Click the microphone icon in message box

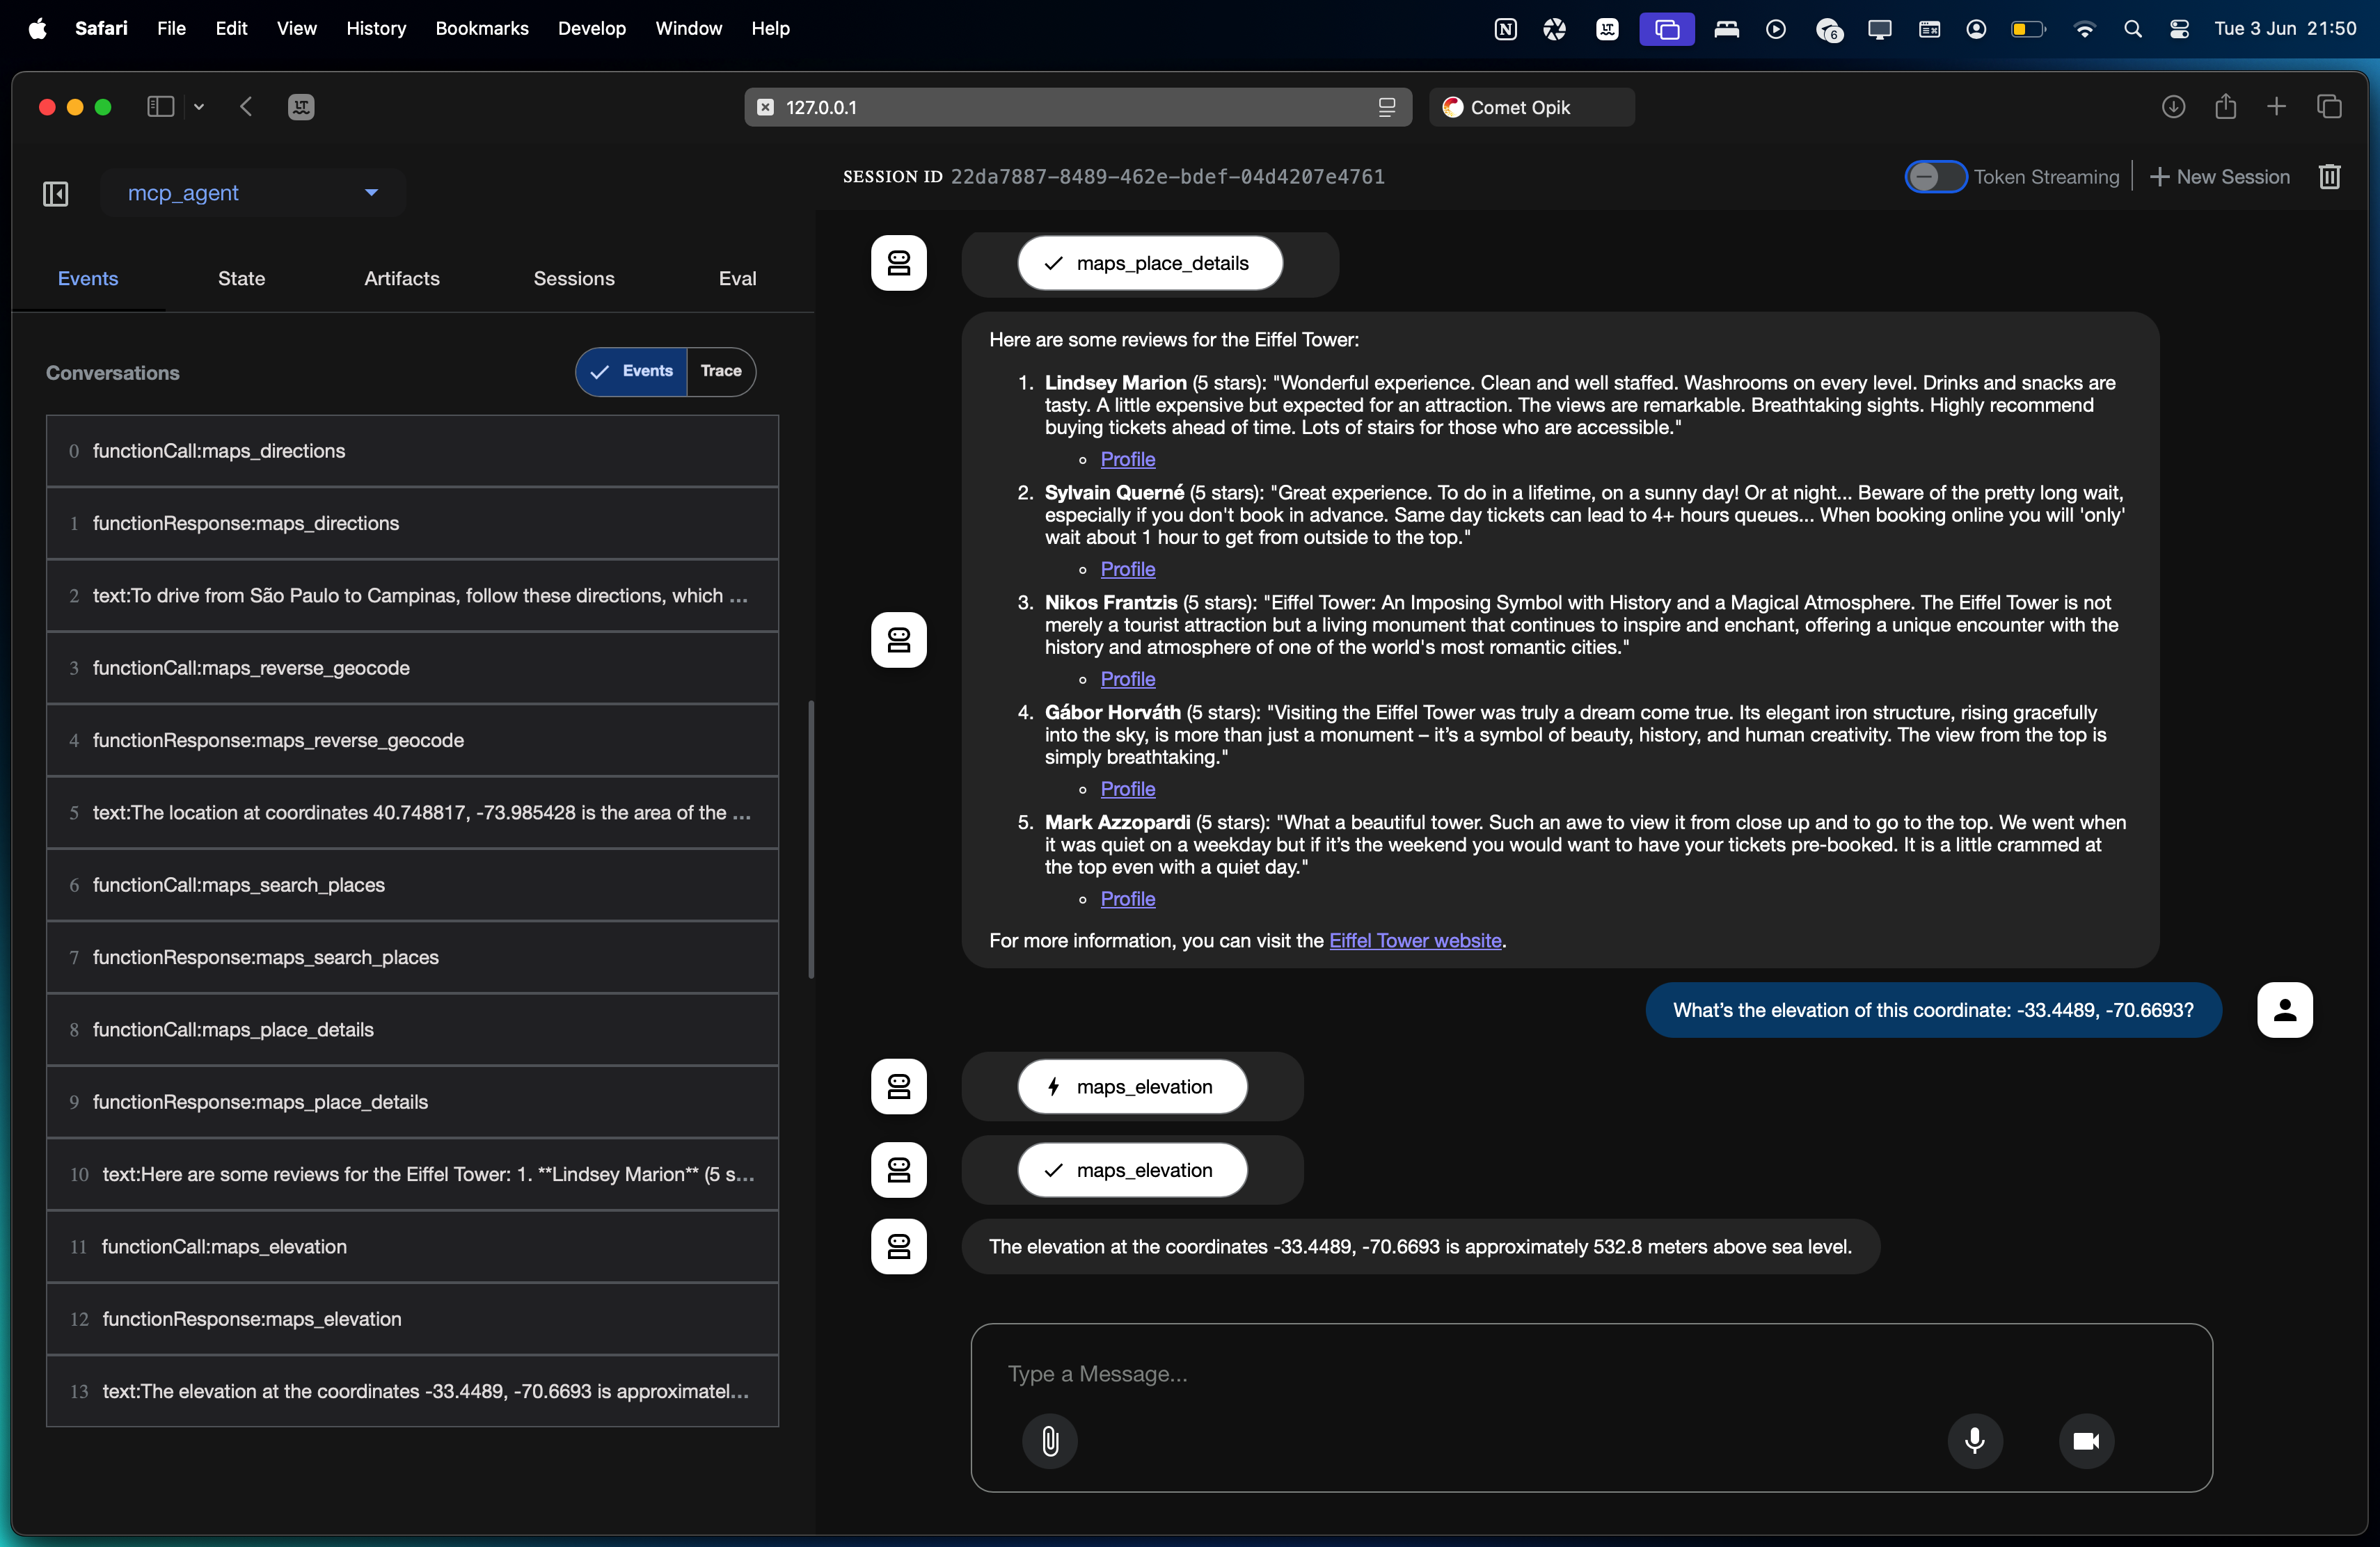[x=1974, y=1440]
